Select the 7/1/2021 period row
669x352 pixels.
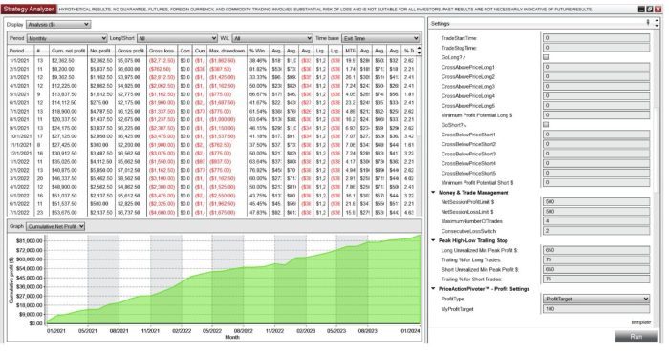[x=211, y=111]
